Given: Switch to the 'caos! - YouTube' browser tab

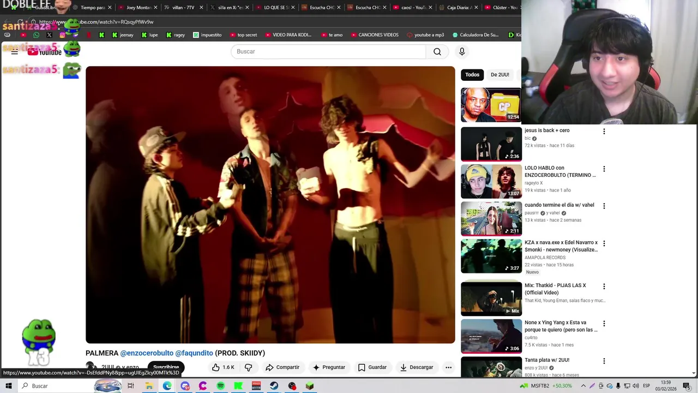Looking at the screenshot, I should 413,8.
